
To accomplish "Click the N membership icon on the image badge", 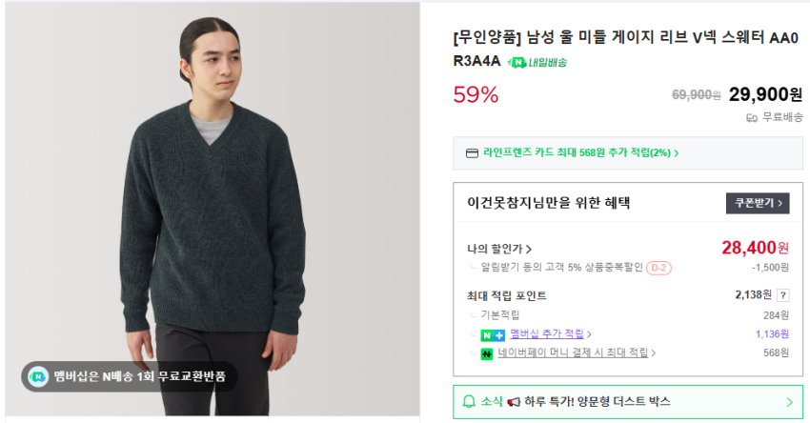I will coord(37,375).
